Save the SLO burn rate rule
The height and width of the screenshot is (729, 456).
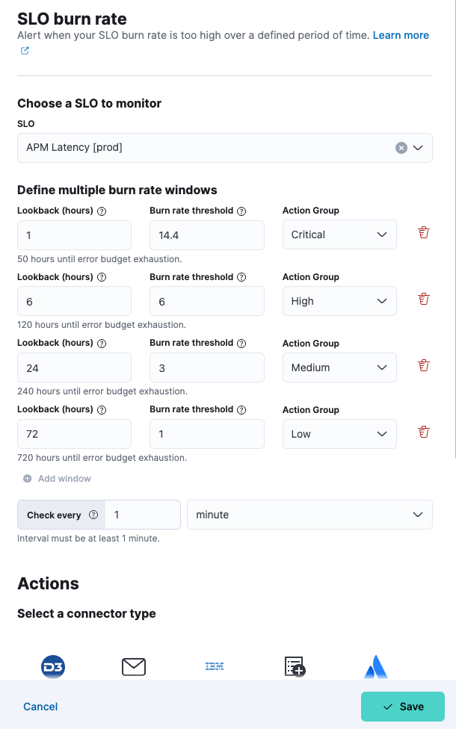click(403, 707)
